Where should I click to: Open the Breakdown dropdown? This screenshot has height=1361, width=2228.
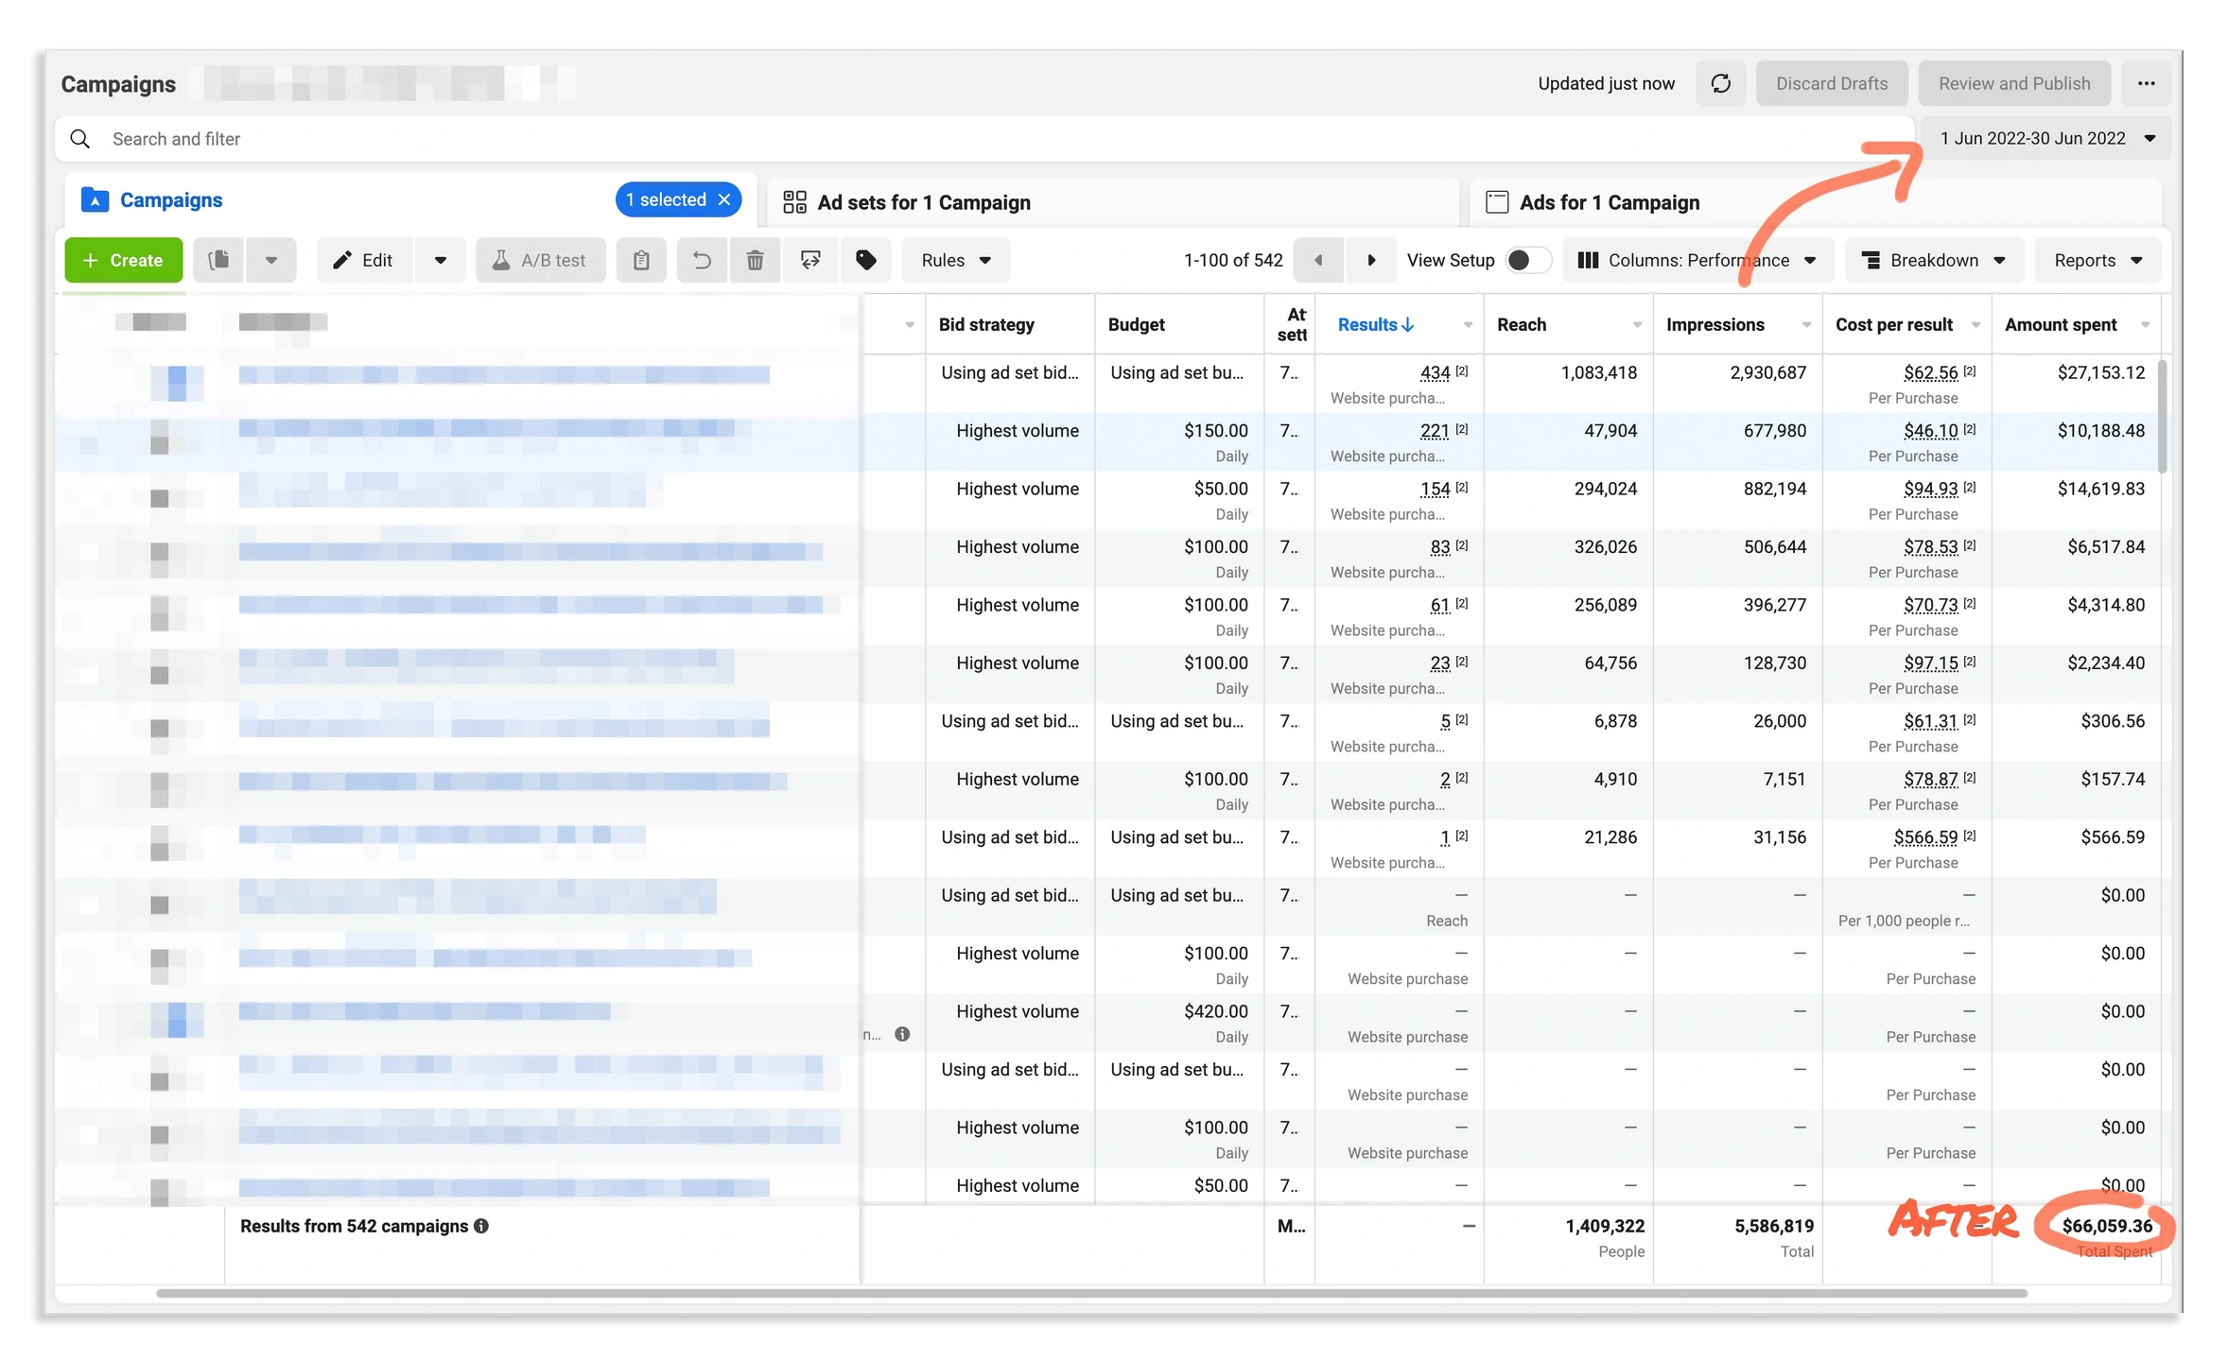point(1933,260)
